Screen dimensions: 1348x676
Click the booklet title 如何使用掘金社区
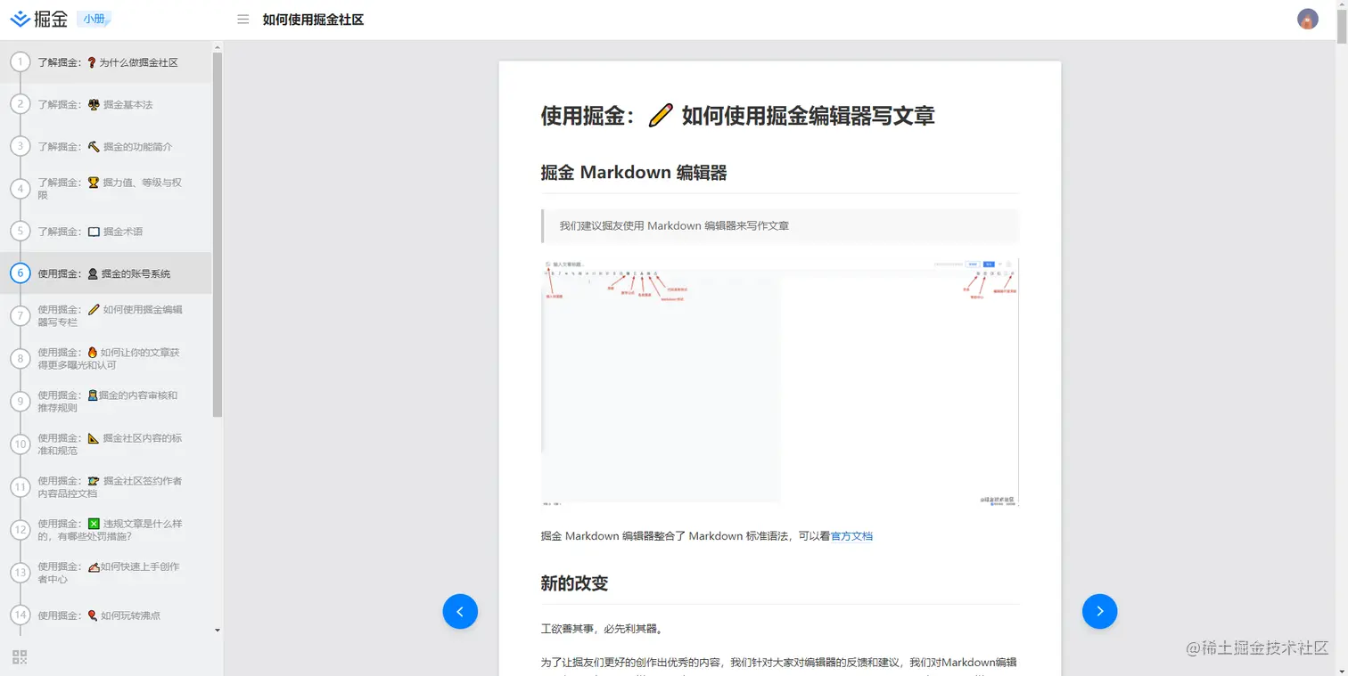point(313,20)
